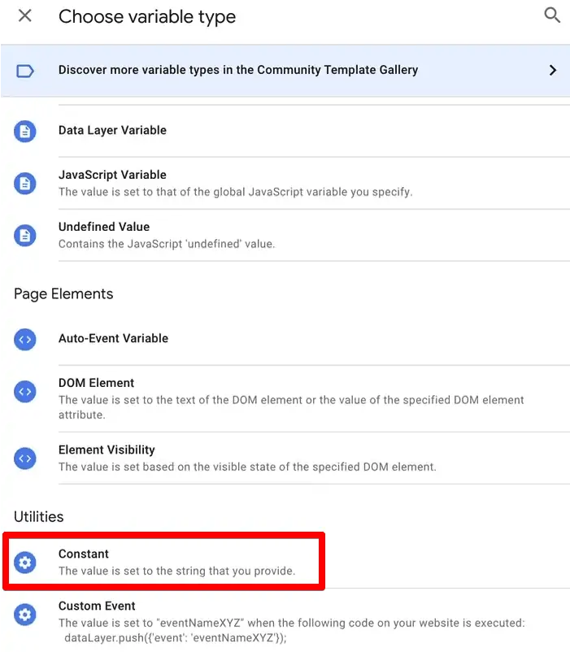Click the Auto-Event Variable code icon
570x652 pixels.
click(x=25, y=339)
